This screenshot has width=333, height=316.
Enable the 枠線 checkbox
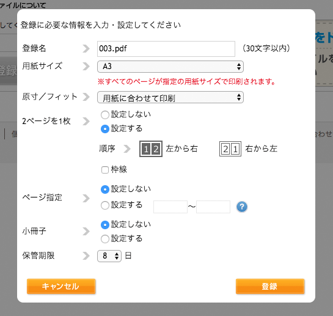click(x=105, y=170)
